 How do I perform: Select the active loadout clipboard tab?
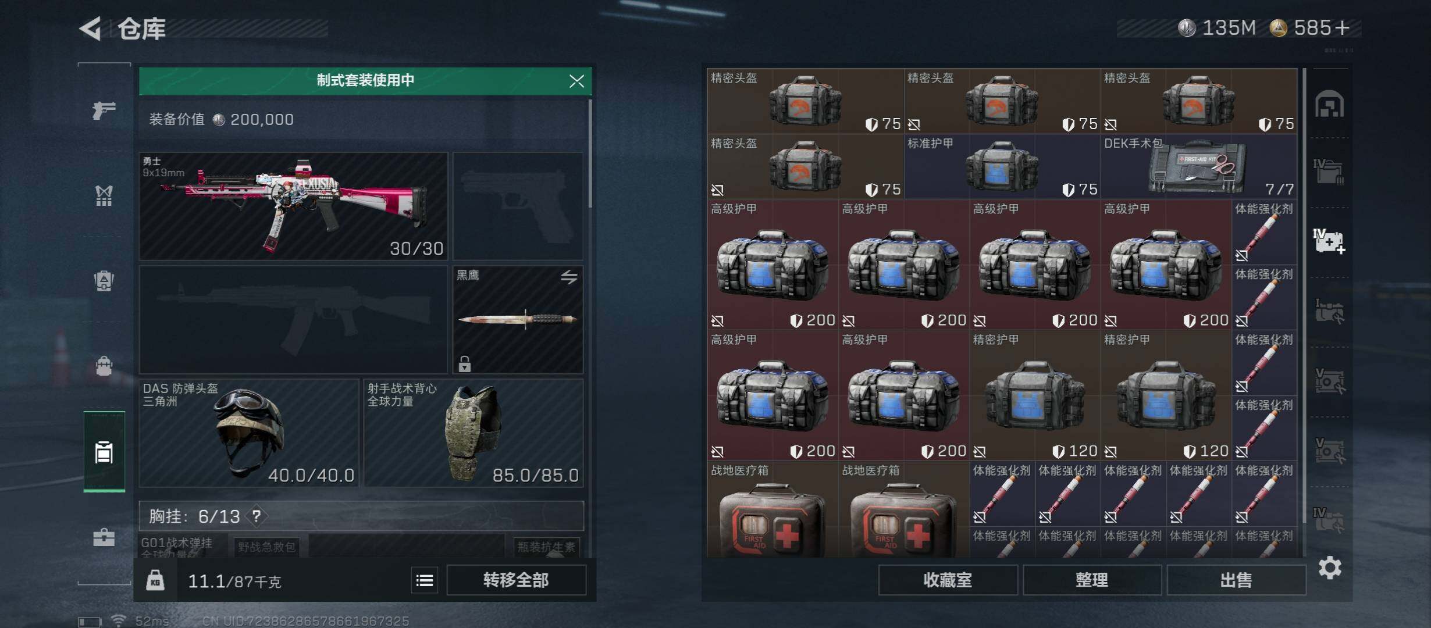point(104,451)
